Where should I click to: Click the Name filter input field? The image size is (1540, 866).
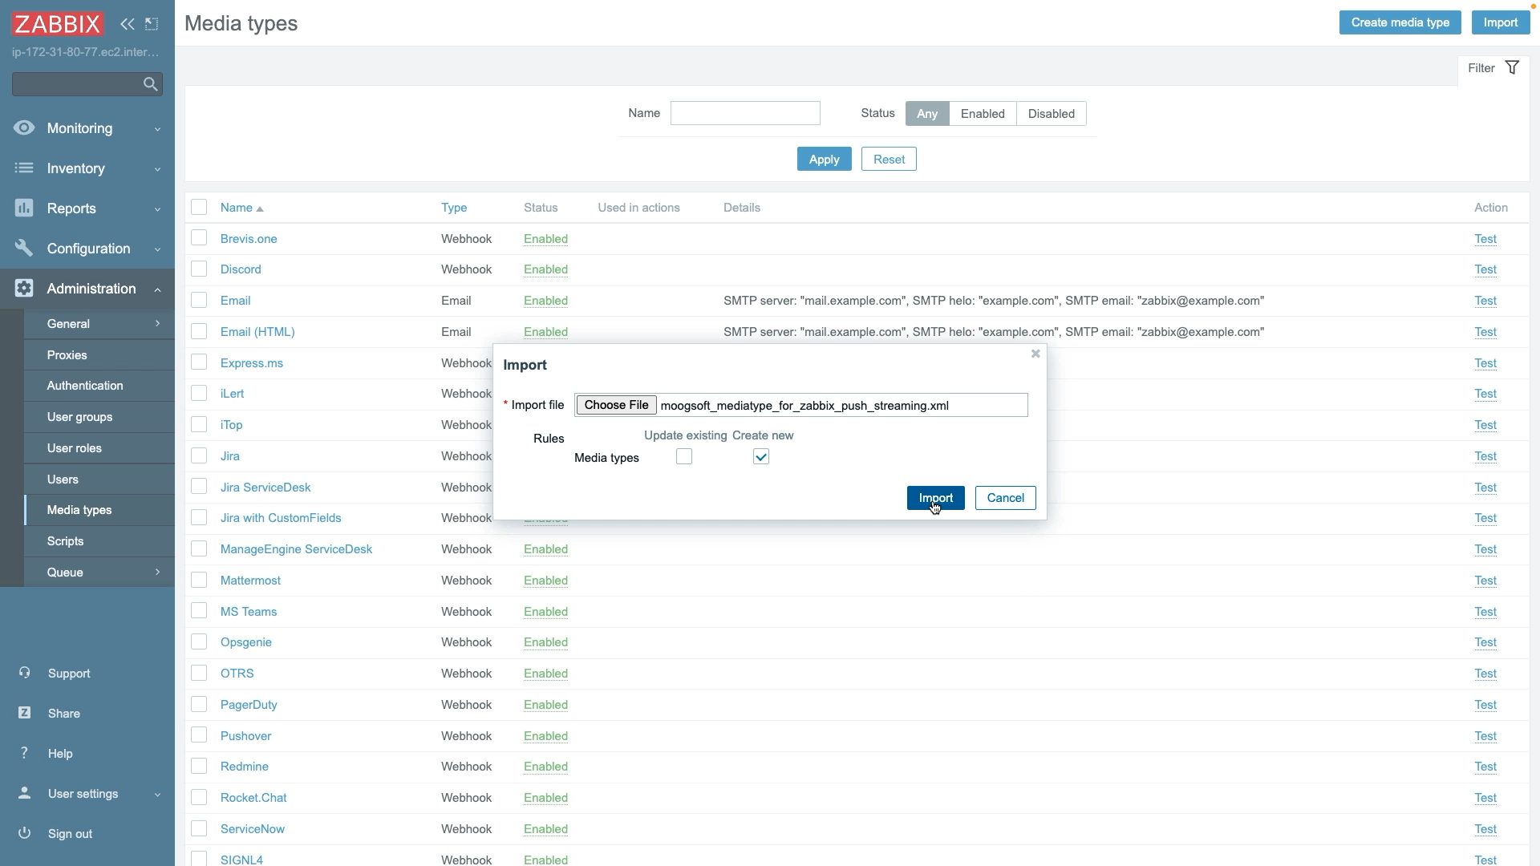click(x=745, y=113)
